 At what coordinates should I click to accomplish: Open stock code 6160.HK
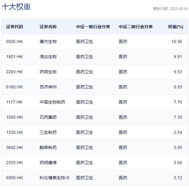pos(14,87)
